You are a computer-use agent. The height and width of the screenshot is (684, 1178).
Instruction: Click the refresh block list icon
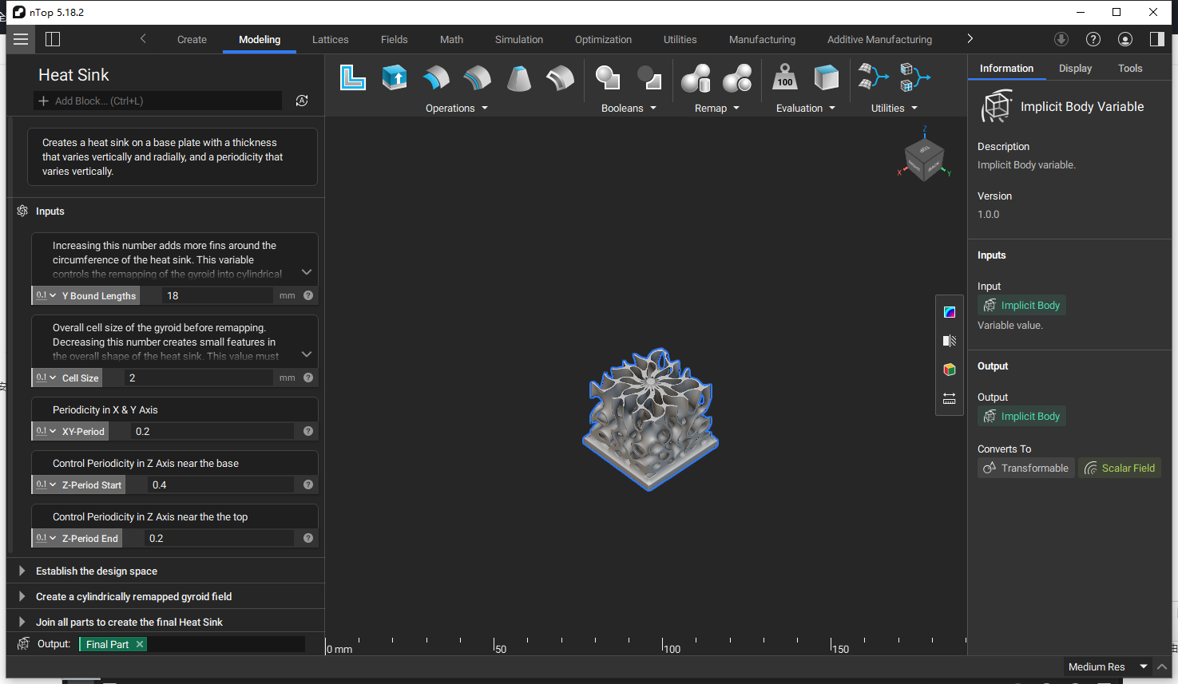click(302, 101)
